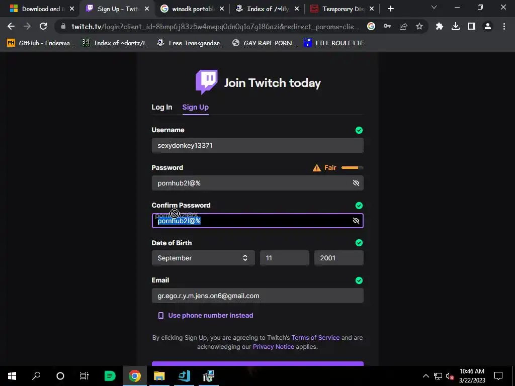Switch to the winadk portable browser tab
The image size is (515, 386).
tap(192, 9)
